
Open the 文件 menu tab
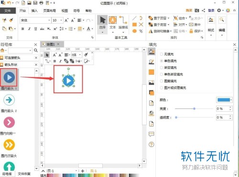(8, 10)
